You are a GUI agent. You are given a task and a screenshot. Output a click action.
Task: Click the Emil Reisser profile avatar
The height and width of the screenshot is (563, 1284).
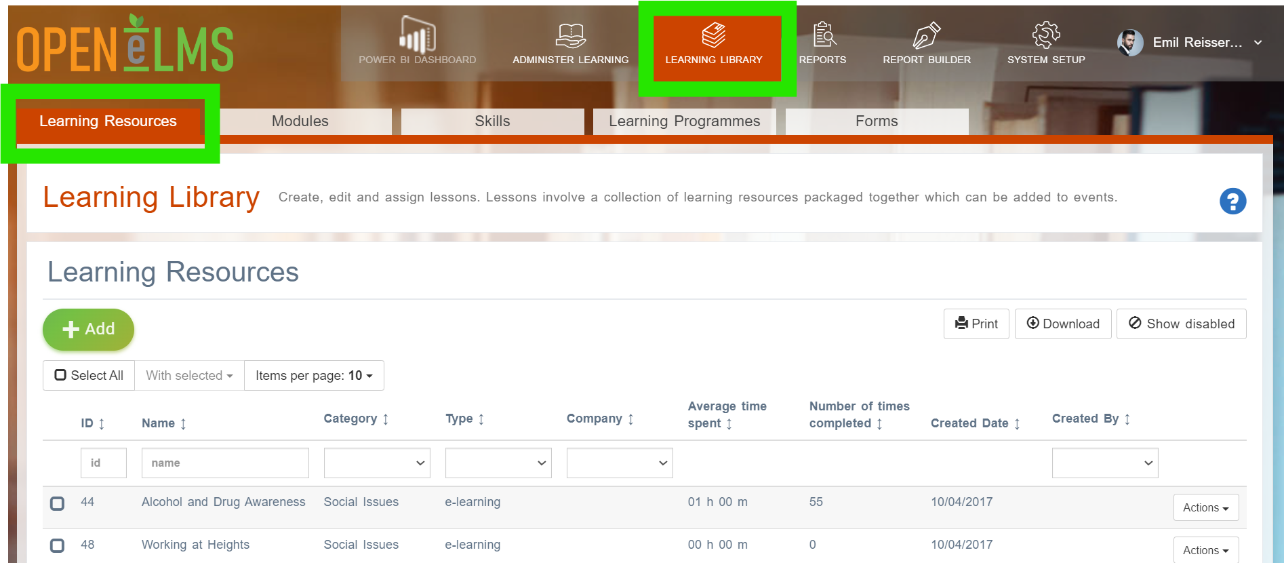tap(1130, 43)
